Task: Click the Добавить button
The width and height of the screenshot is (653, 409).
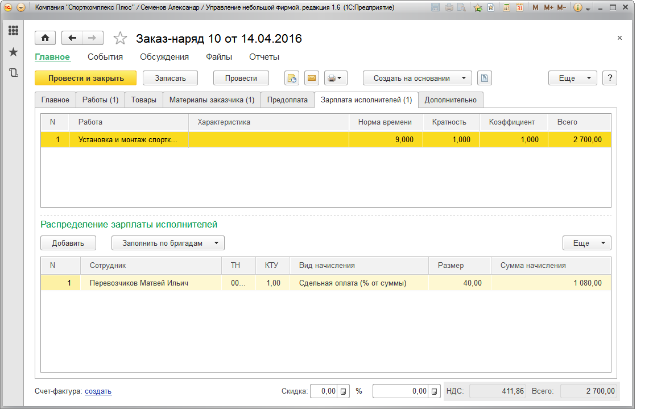Action: coord(68,243)
